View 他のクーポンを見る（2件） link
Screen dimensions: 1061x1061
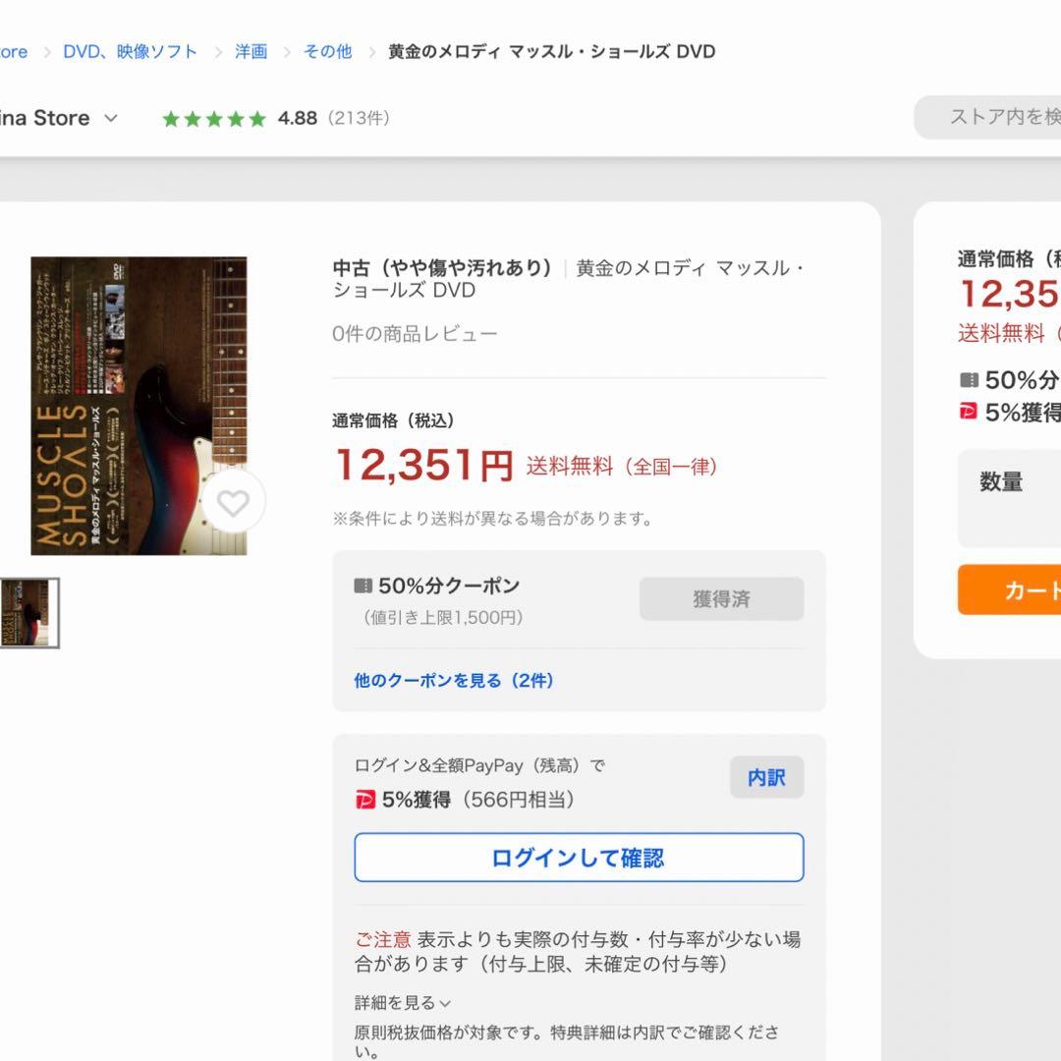click(x=454, y=680)
